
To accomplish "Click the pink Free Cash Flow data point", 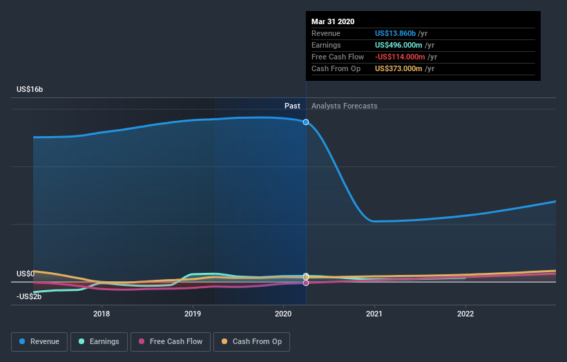I will (x=306, y=283).
